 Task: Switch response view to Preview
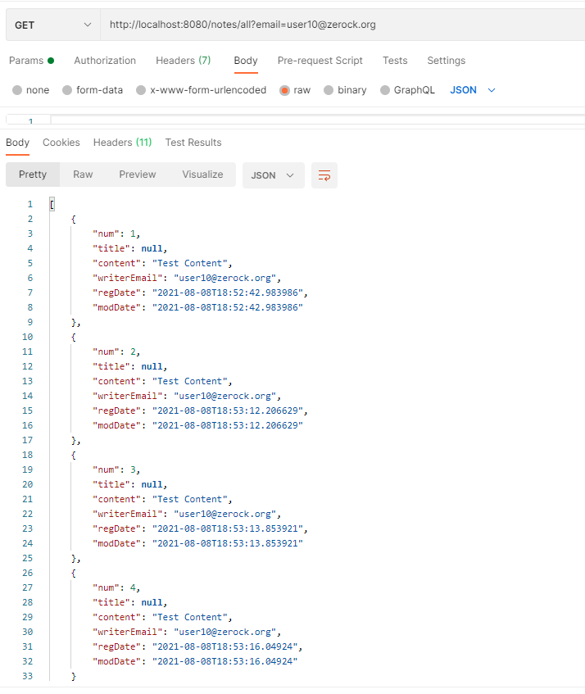pos(137,175)
